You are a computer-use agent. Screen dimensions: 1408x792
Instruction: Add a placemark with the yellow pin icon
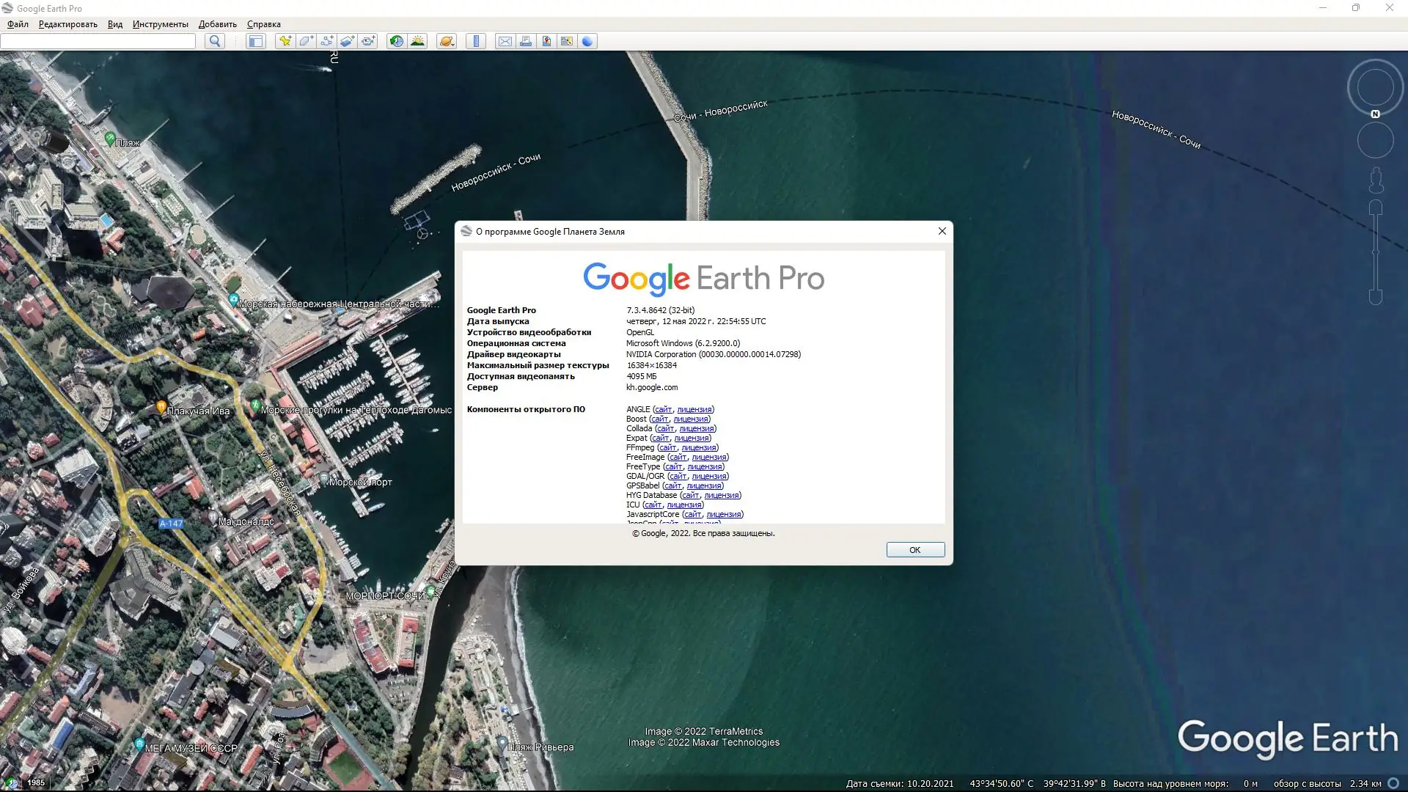[285, 41]
